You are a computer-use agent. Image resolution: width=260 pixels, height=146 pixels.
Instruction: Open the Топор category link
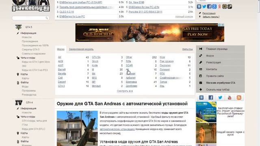(x=163, y=82)
